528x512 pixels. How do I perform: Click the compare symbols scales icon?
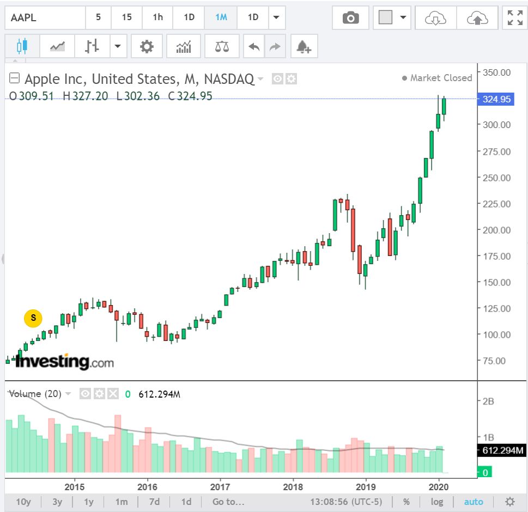222,47
